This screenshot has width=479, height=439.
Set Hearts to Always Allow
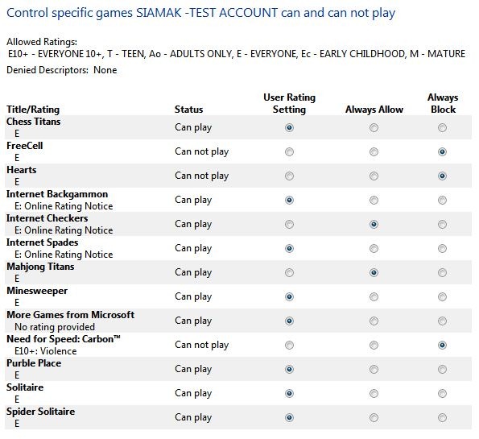click(x=374, y=176)
